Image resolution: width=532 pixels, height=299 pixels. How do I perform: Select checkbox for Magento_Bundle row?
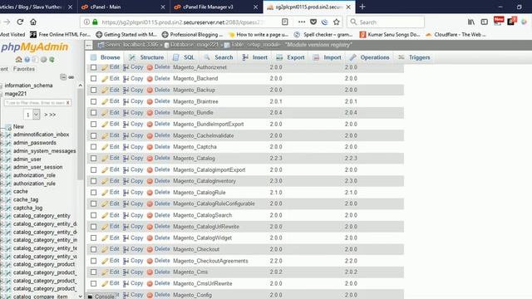coord(93,113)
